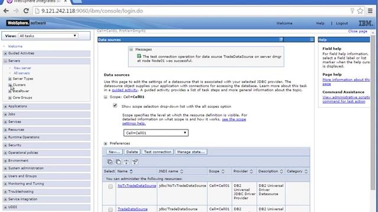Viewport: 378px width, 212px height.
Task: Open the View All tasks dropdown
Action: tap(48, 36)
